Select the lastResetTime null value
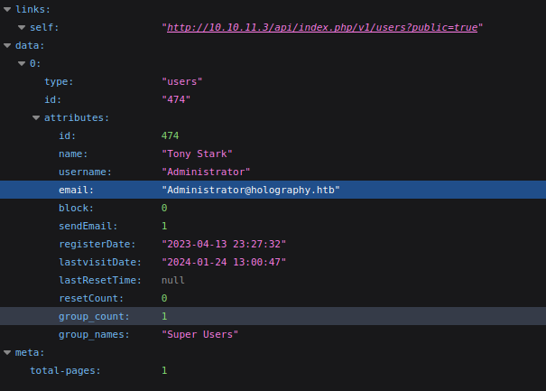This screenshot has width=546, height=391. [x=172, y=280]
